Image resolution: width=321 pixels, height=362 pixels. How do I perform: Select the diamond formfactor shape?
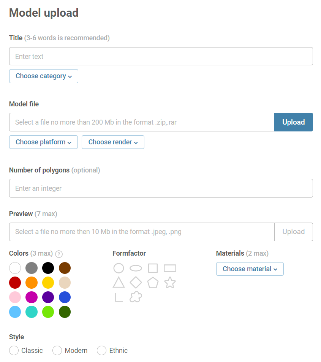tap(136, 283)
